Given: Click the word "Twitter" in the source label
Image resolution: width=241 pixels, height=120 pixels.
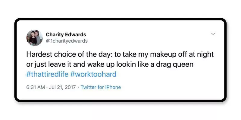Looking at the screenshot, I should click(x=89, y=87).
